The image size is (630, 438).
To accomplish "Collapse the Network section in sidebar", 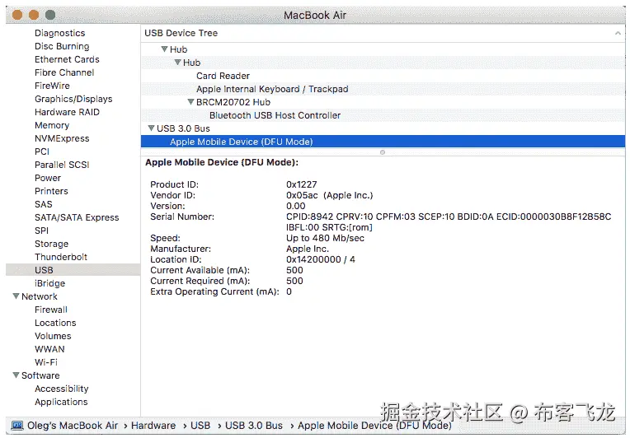I will coord(16,296).
